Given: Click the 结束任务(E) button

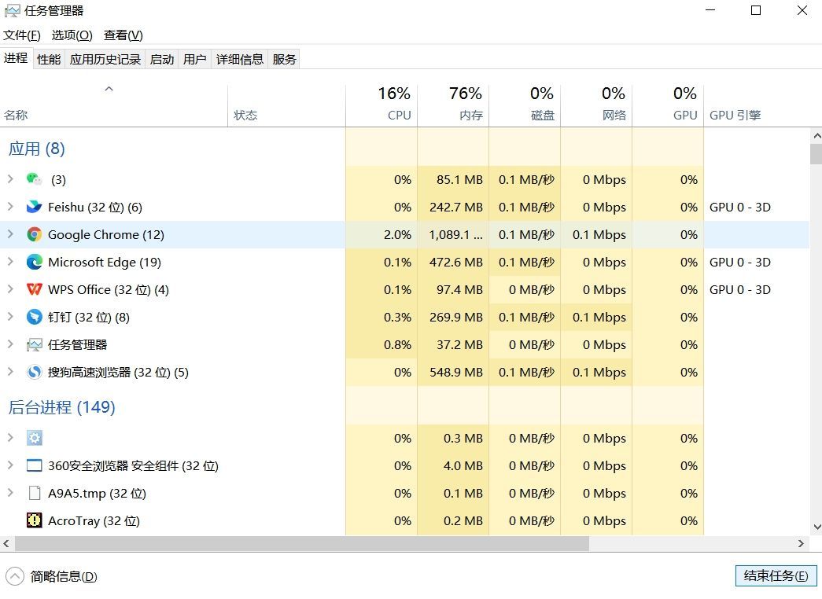Looking at the screenshot, I should click(x=776, y=576).
